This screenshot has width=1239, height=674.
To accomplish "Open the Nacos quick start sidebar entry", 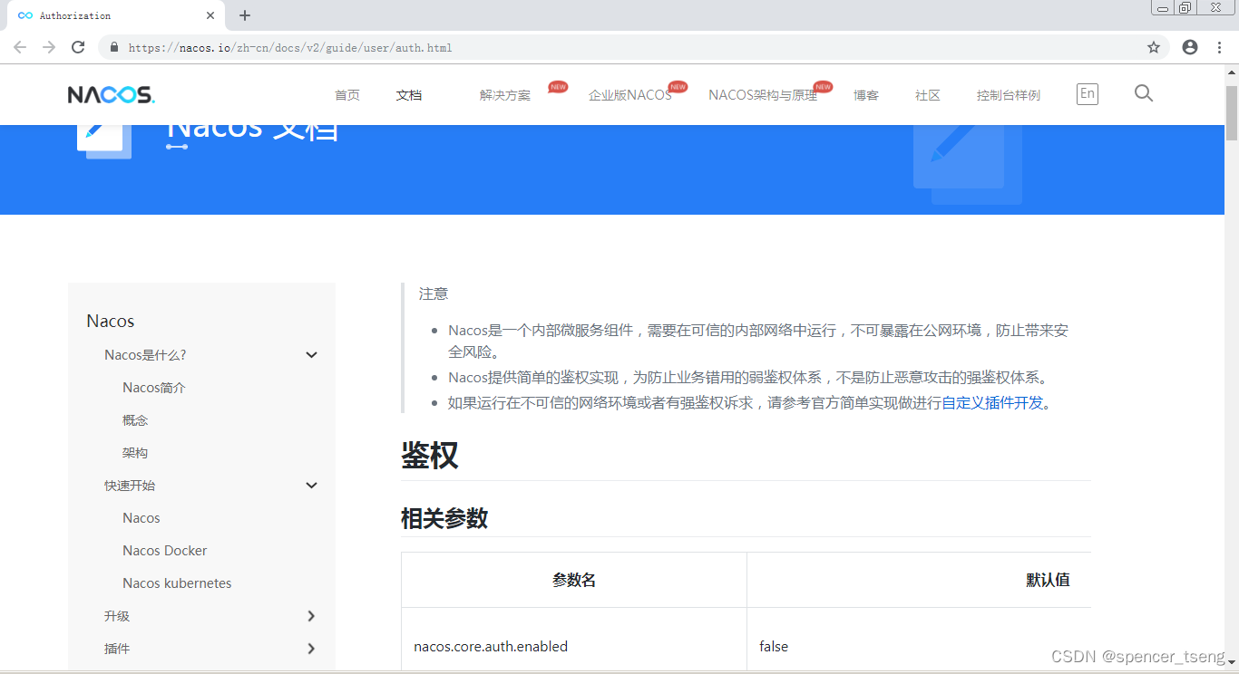I will (x=141, y=518).
